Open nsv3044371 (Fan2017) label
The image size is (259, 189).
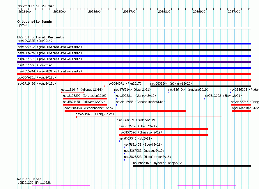click(124, 83)
